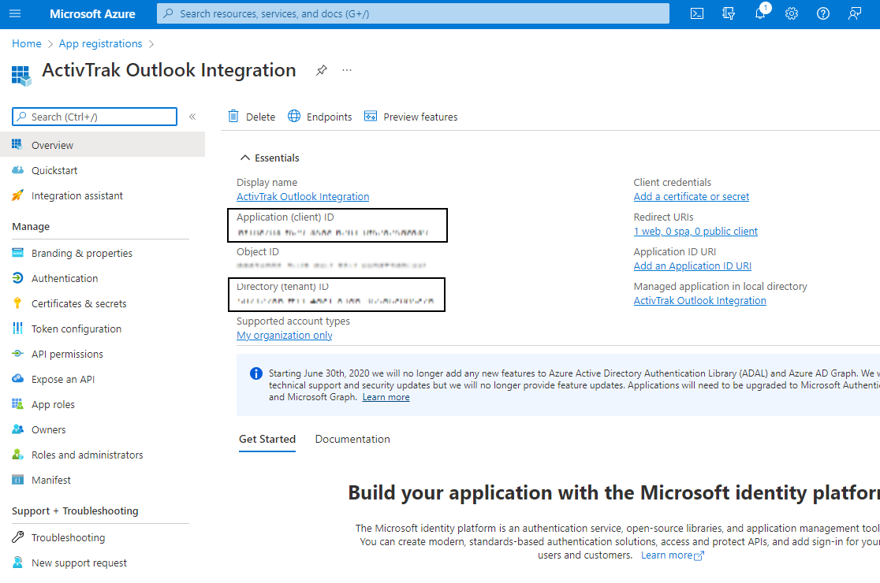The image size is (880, 583).
Task: Click the App registrations breadcrumb
Action: pos(100,43)
